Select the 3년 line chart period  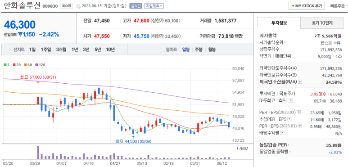point(86,50)
